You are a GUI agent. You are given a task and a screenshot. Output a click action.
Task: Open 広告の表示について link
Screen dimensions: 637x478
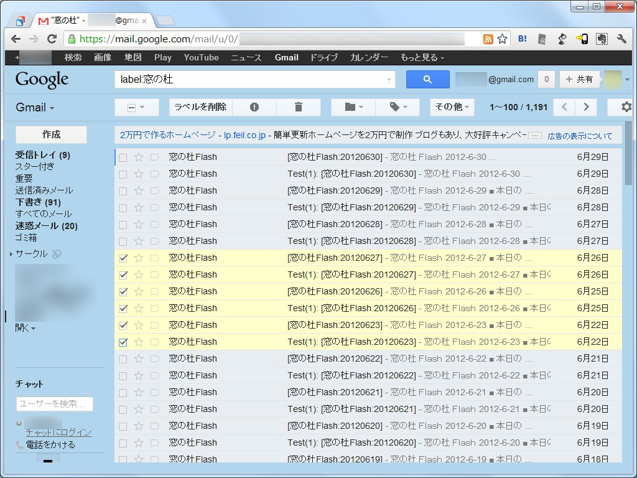[579, 135]
